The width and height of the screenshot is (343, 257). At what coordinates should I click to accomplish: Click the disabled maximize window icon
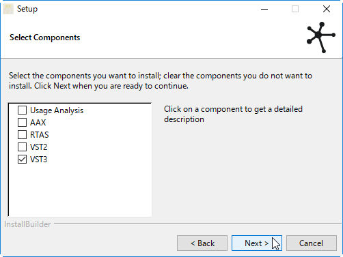click(295, 9)
